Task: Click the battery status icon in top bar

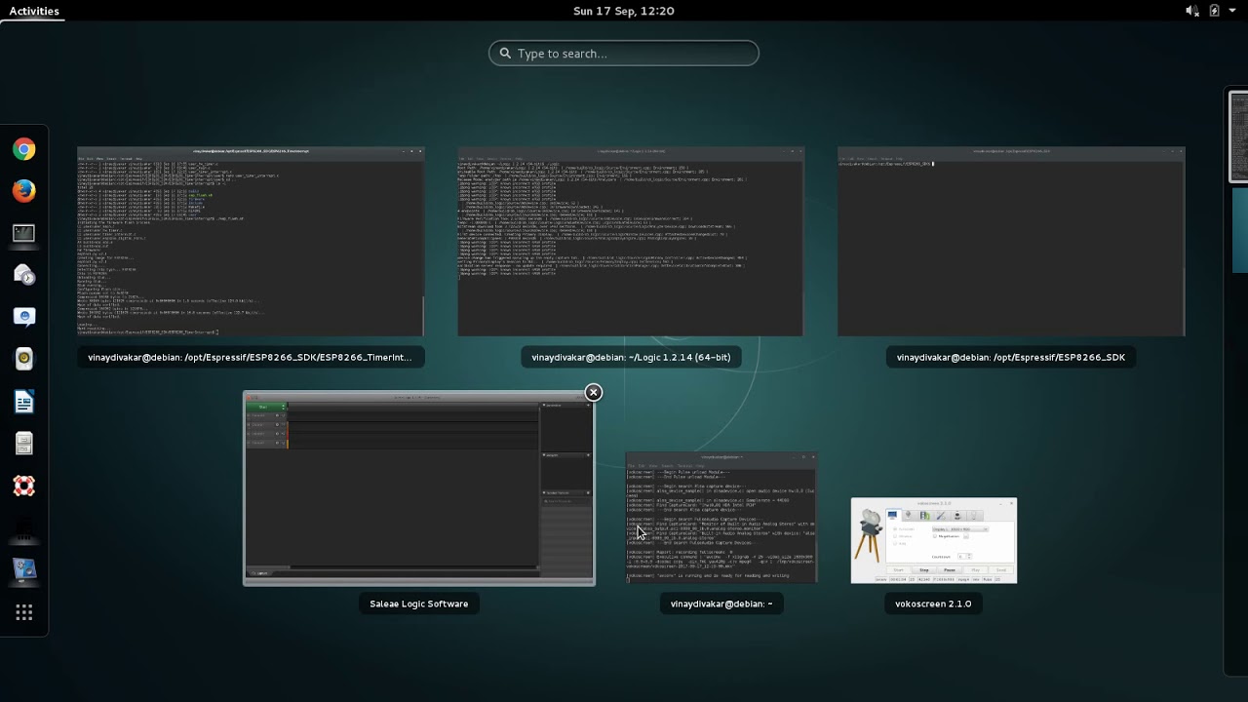Action: tap(1214, 11)
